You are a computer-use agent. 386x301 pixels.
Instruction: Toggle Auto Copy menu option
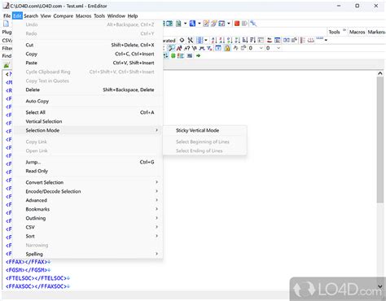(88, 101)
